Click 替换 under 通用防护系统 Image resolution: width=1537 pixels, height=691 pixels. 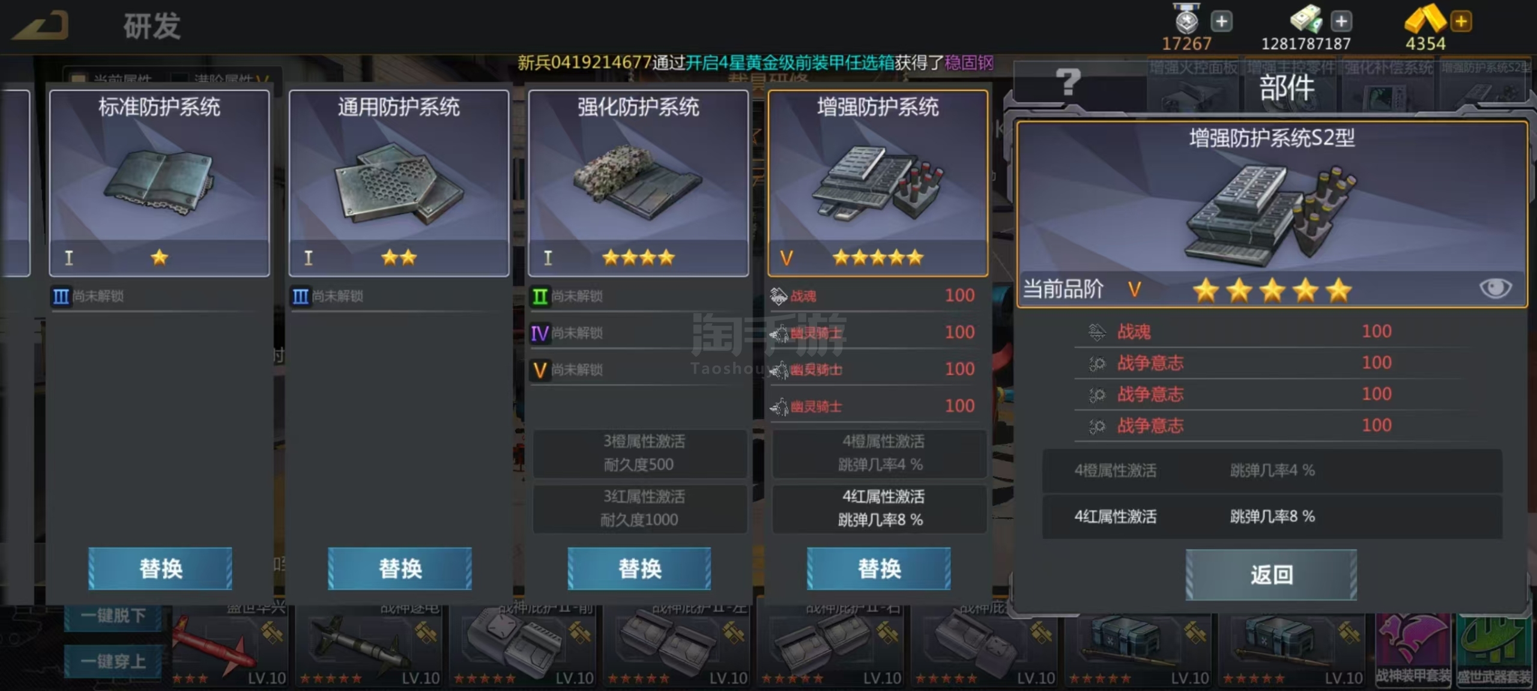400,568
